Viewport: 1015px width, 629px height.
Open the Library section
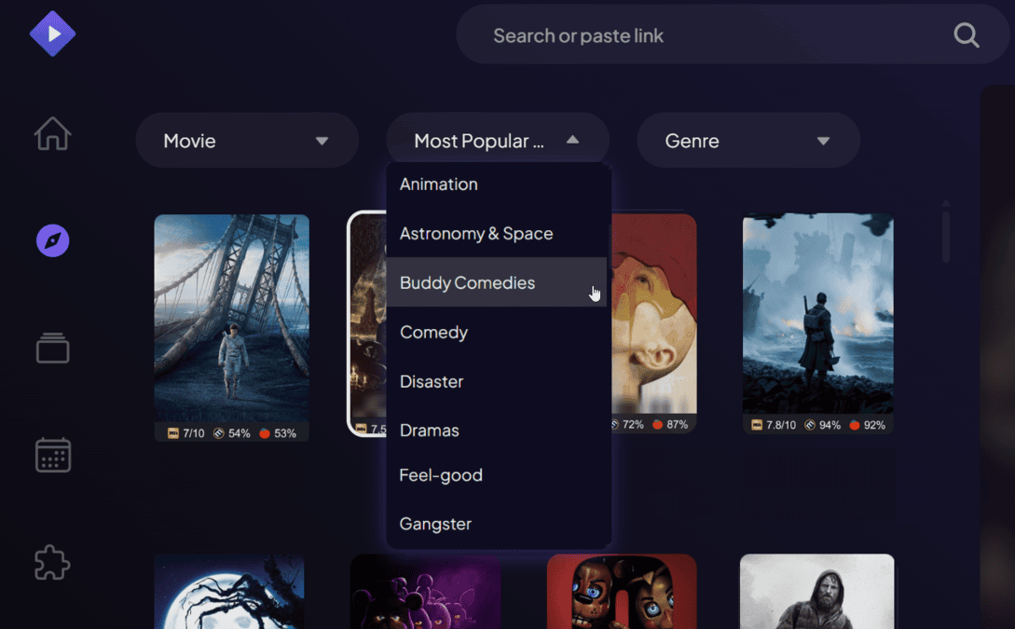[x=52, y=348]
